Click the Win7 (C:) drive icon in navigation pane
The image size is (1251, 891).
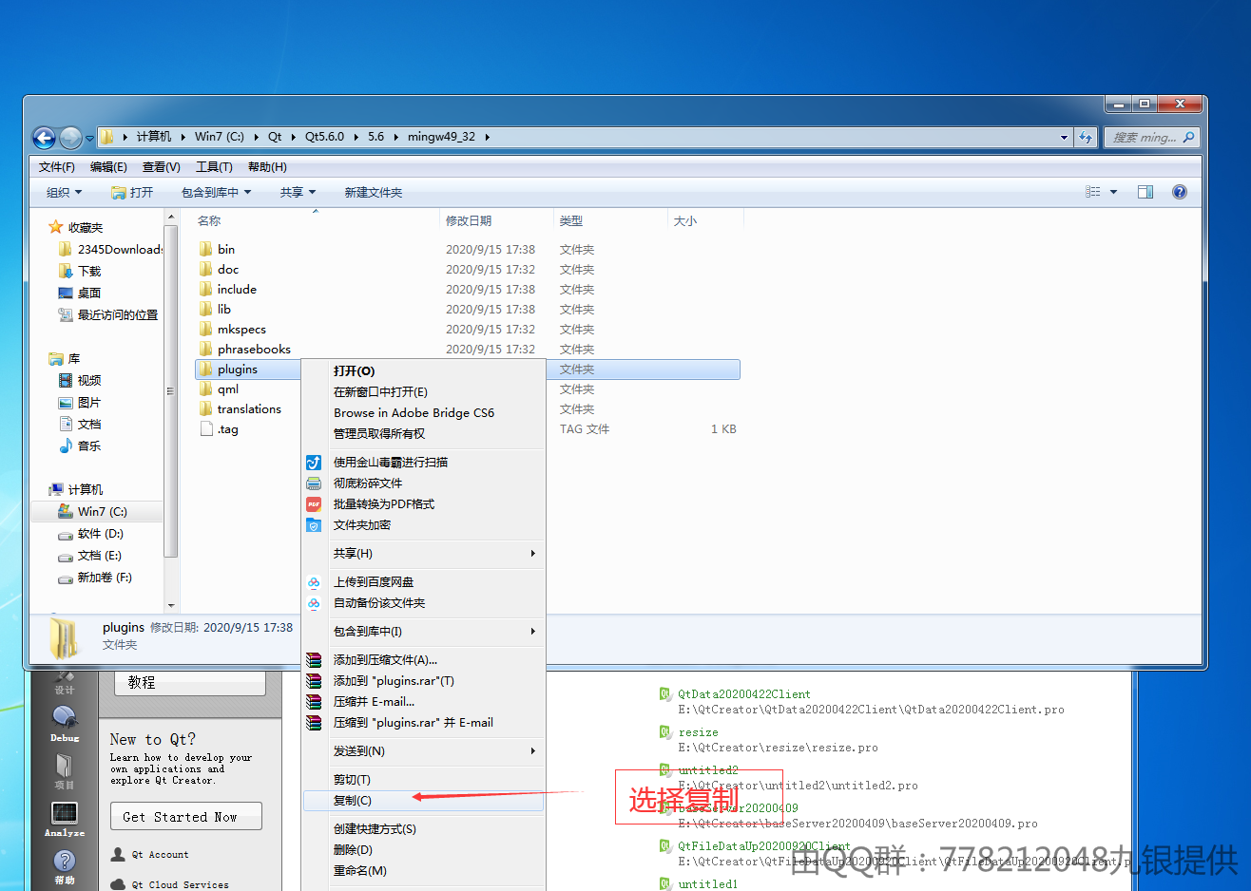[66, 511]
